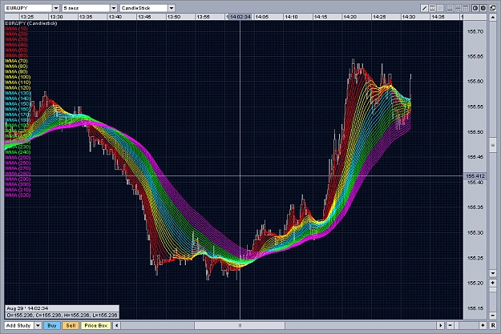Click the Add Study field
Image resolution: width=501 pixels, height=334 pixels.
click(x=19, y=325)
